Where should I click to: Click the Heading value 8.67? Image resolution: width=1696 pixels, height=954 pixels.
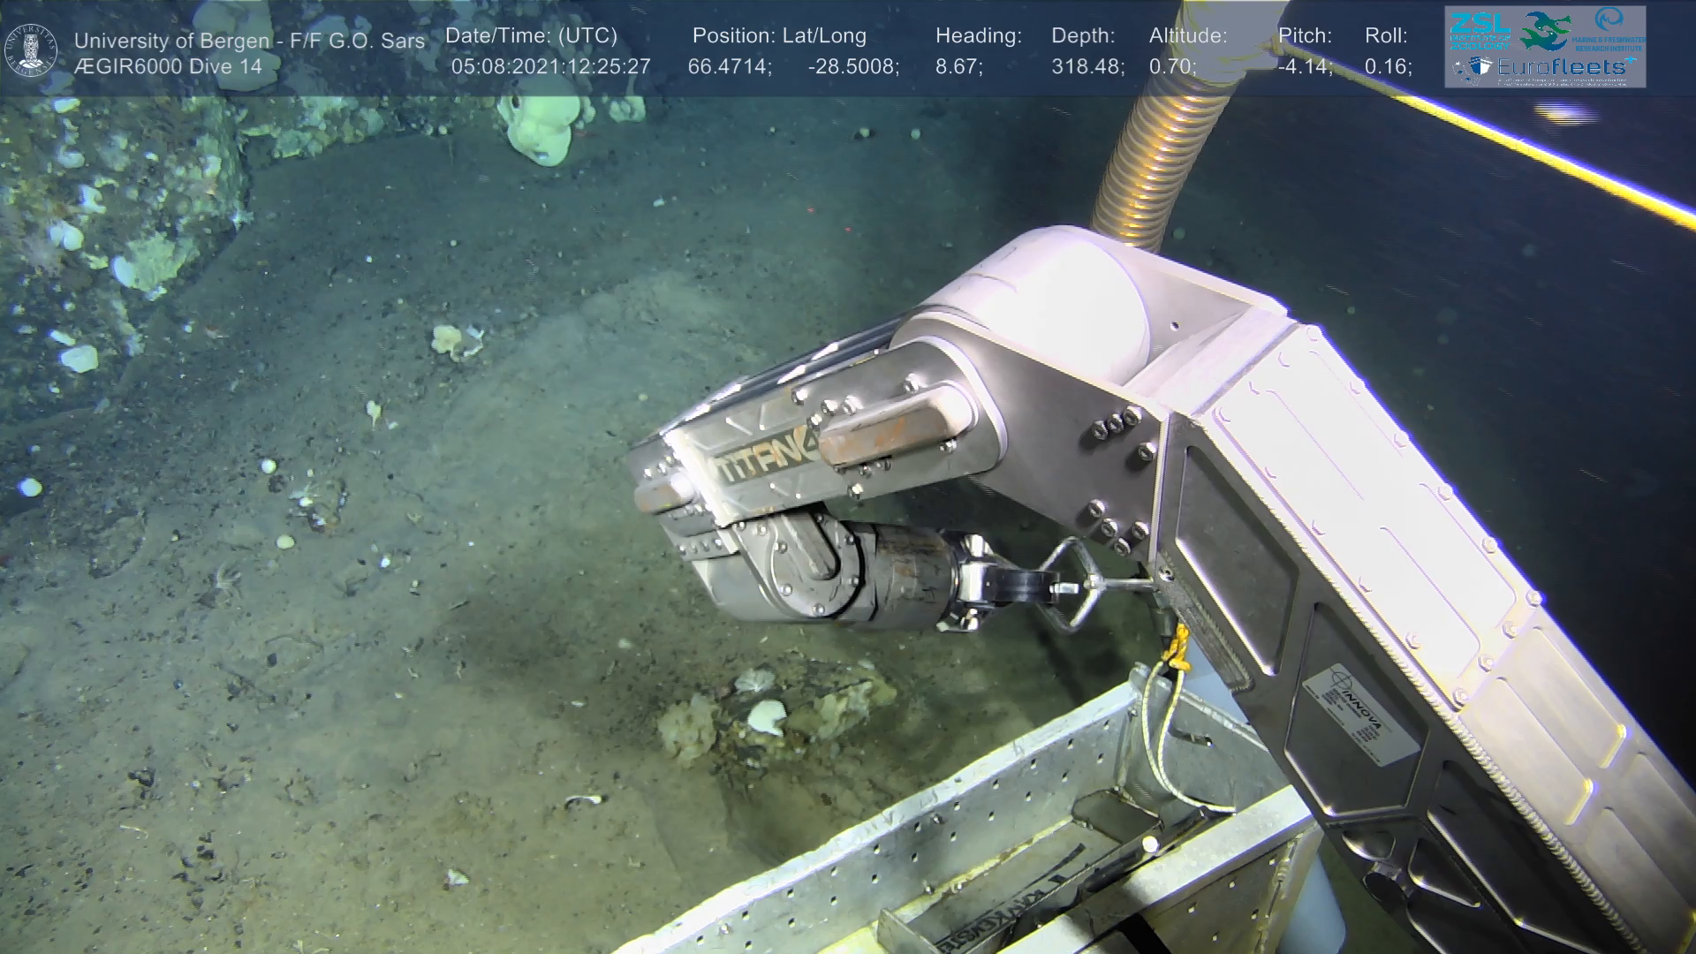958,66
